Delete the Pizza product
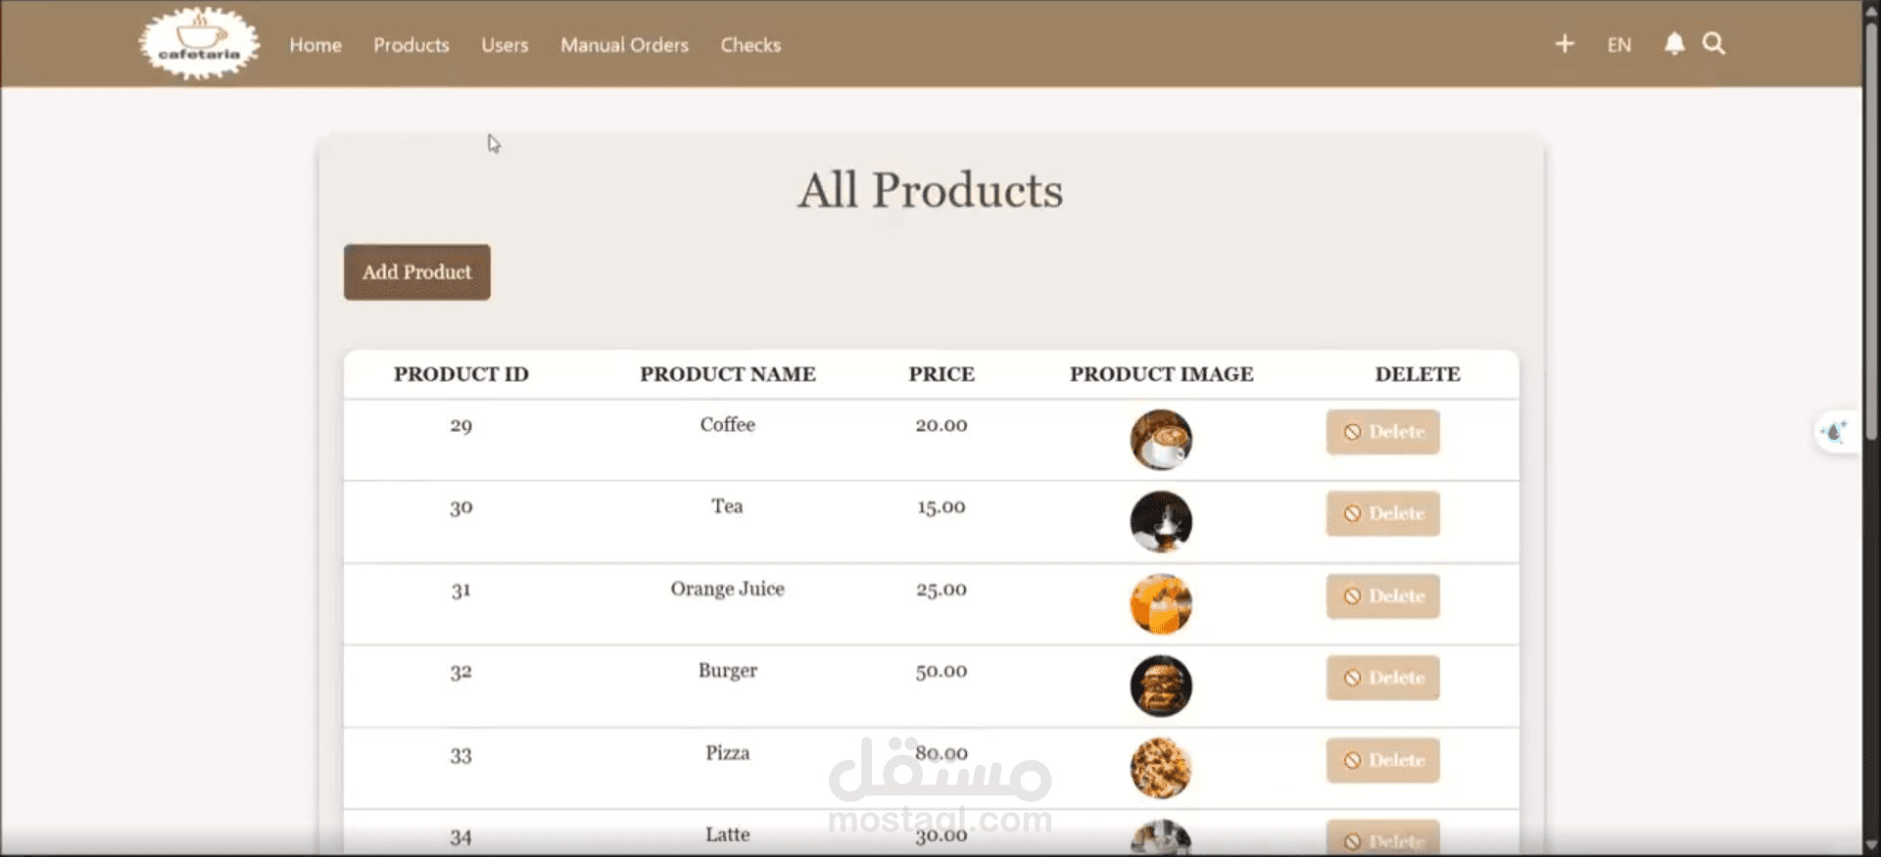This screenshot has width=1881, height=857. click(x=1383, y=760)
